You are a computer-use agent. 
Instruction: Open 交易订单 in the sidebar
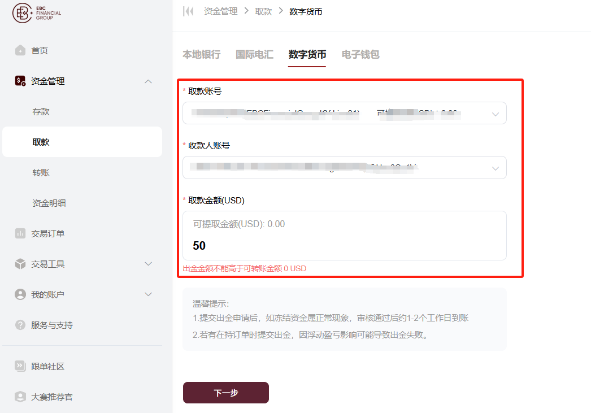click(x=47, y=234)
